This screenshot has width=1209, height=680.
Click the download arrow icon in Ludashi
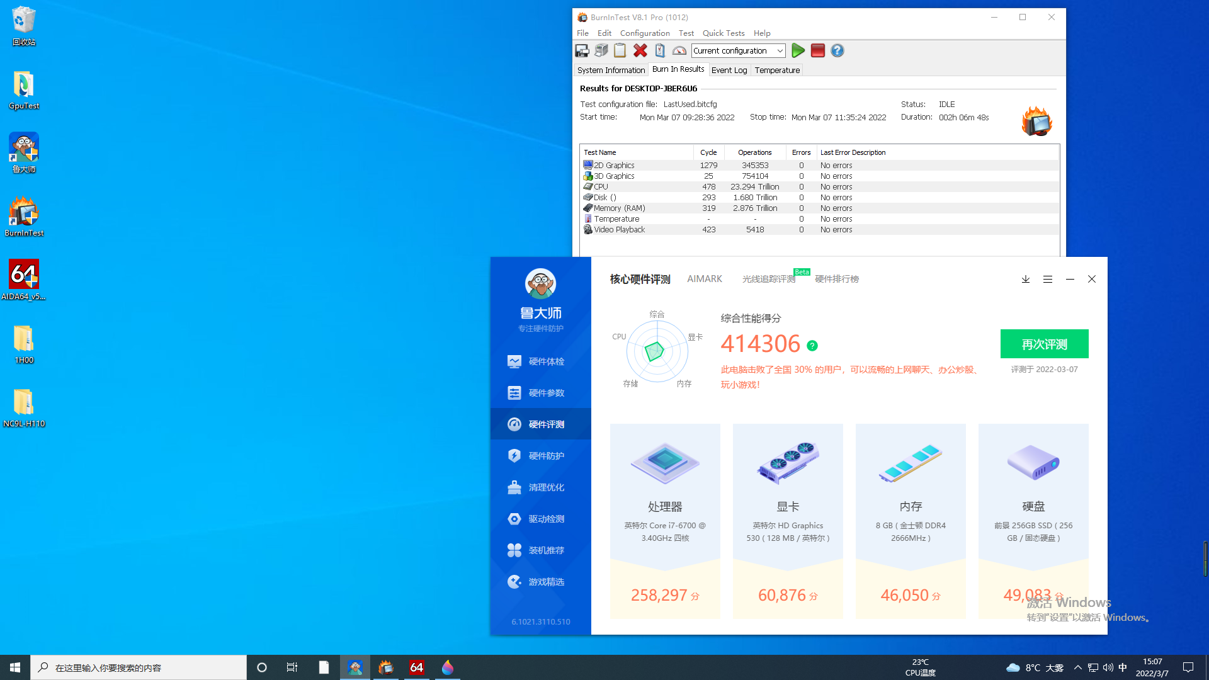[1026, 279]
